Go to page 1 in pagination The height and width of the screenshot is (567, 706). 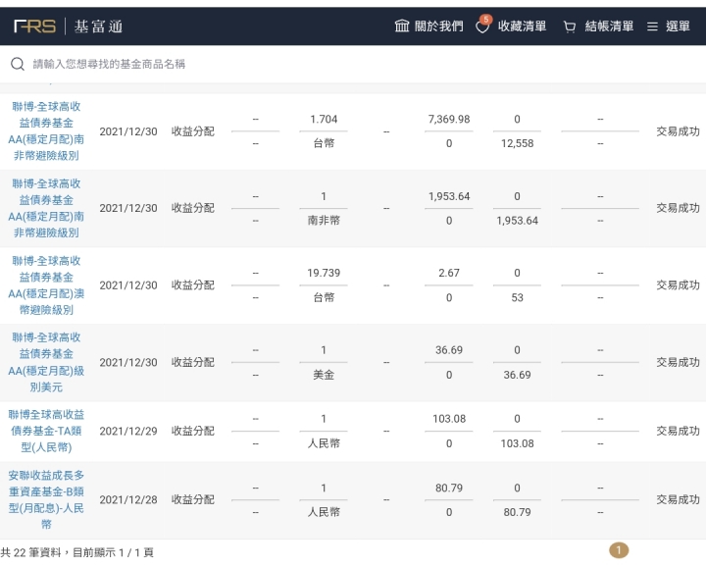pyautogui.click(x=619, y=550)
